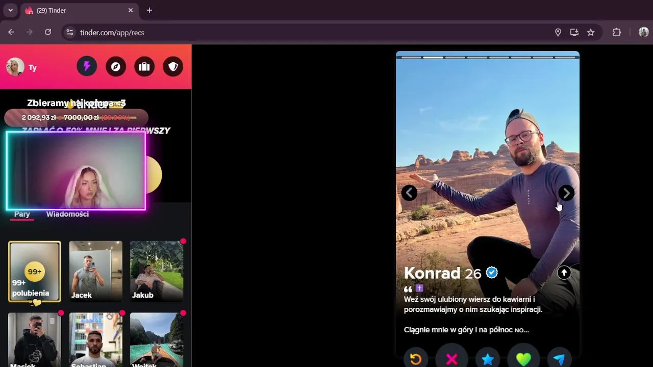The height and width of the screenshot is (367, 653).
Task: Show the previous photo with left arrow
Action: click(409, 193)
